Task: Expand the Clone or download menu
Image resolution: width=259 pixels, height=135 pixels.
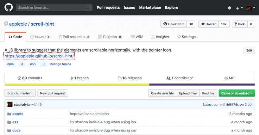Action: (237, 93)
